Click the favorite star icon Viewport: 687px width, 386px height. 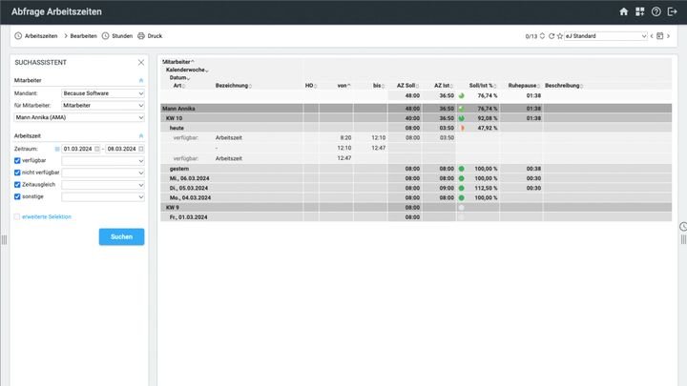(x=560, y=36)
